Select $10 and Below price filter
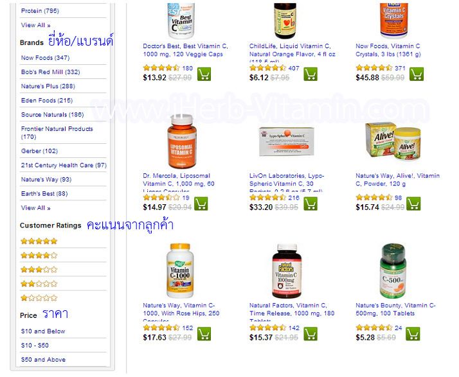 click(43, 331)
